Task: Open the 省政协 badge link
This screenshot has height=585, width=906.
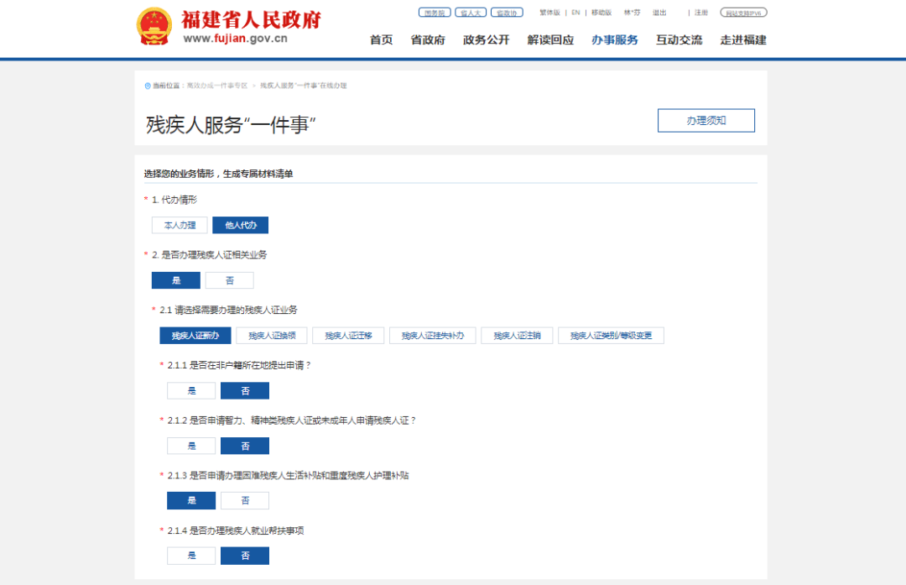Action: pyautogui.click(x=506, y=13)
